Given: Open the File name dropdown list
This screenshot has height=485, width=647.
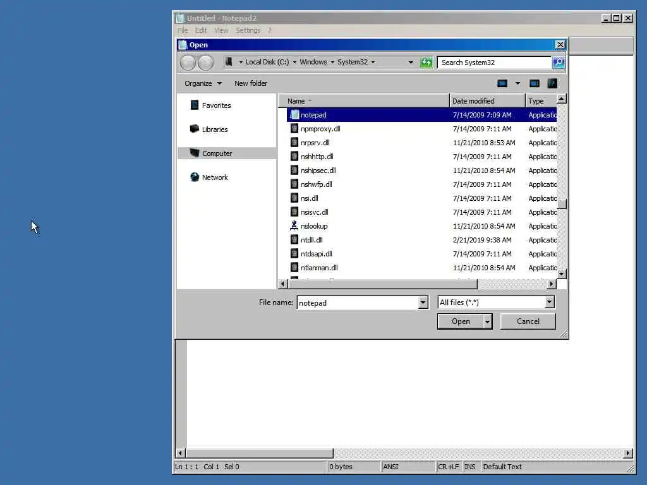Looking at the screenshot, I should 423,302.
